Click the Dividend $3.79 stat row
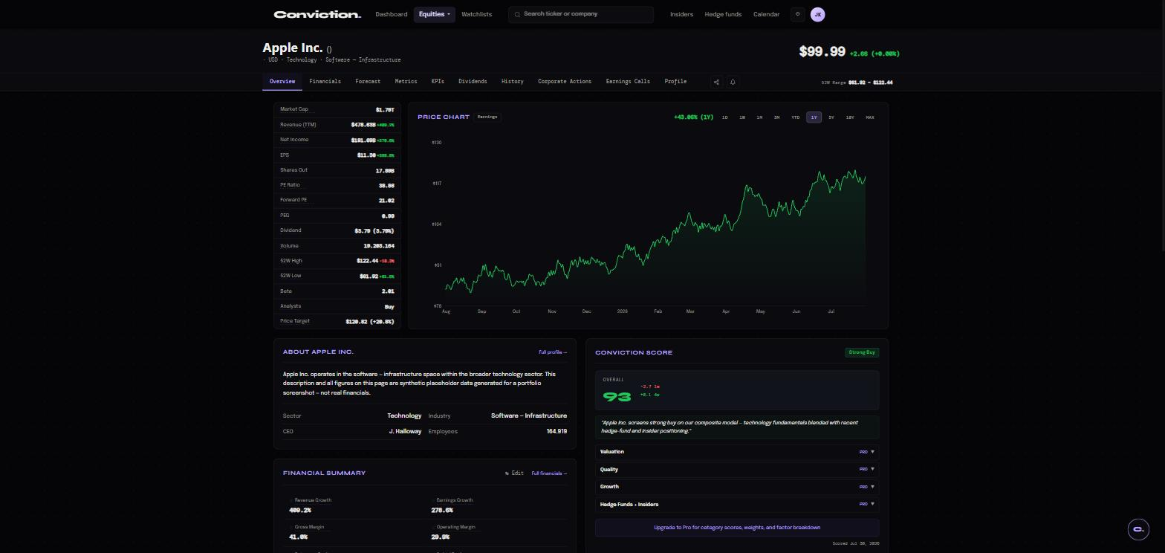 (337, 230)
